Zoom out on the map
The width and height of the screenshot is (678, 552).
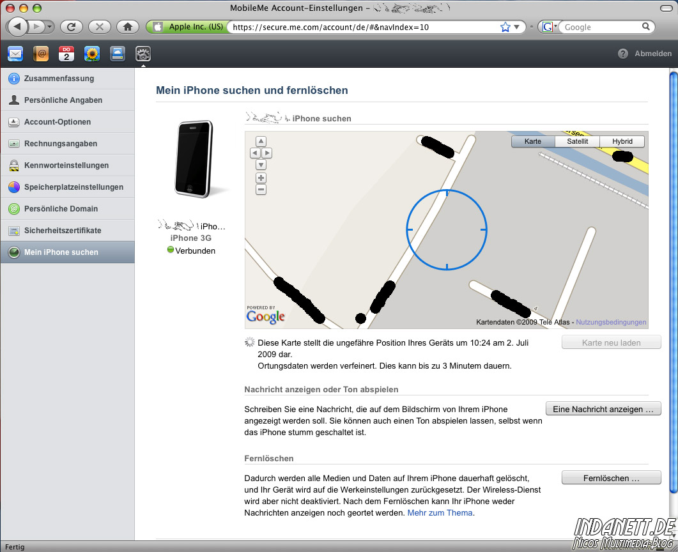point(261,189)
